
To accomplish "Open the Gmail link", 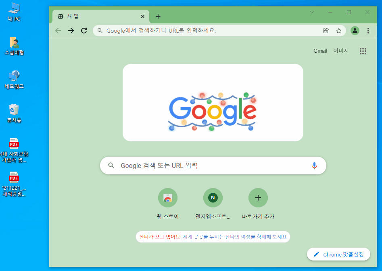I will [320, 51].
